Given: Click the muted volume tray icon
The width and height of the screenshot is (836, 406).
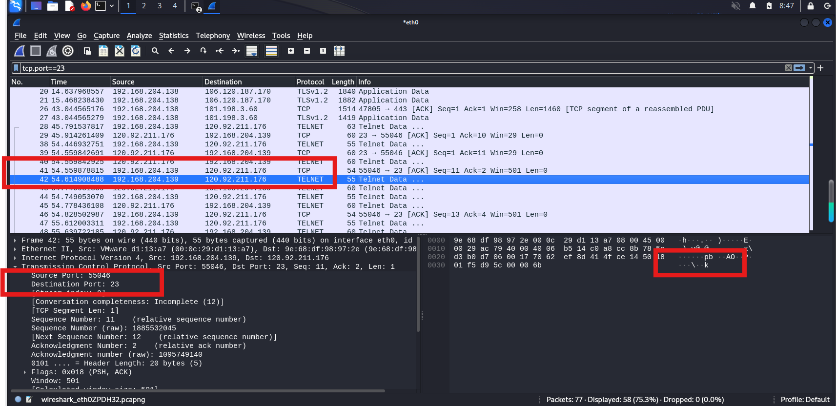Looking at the screenshot, I should pos(736,6).
